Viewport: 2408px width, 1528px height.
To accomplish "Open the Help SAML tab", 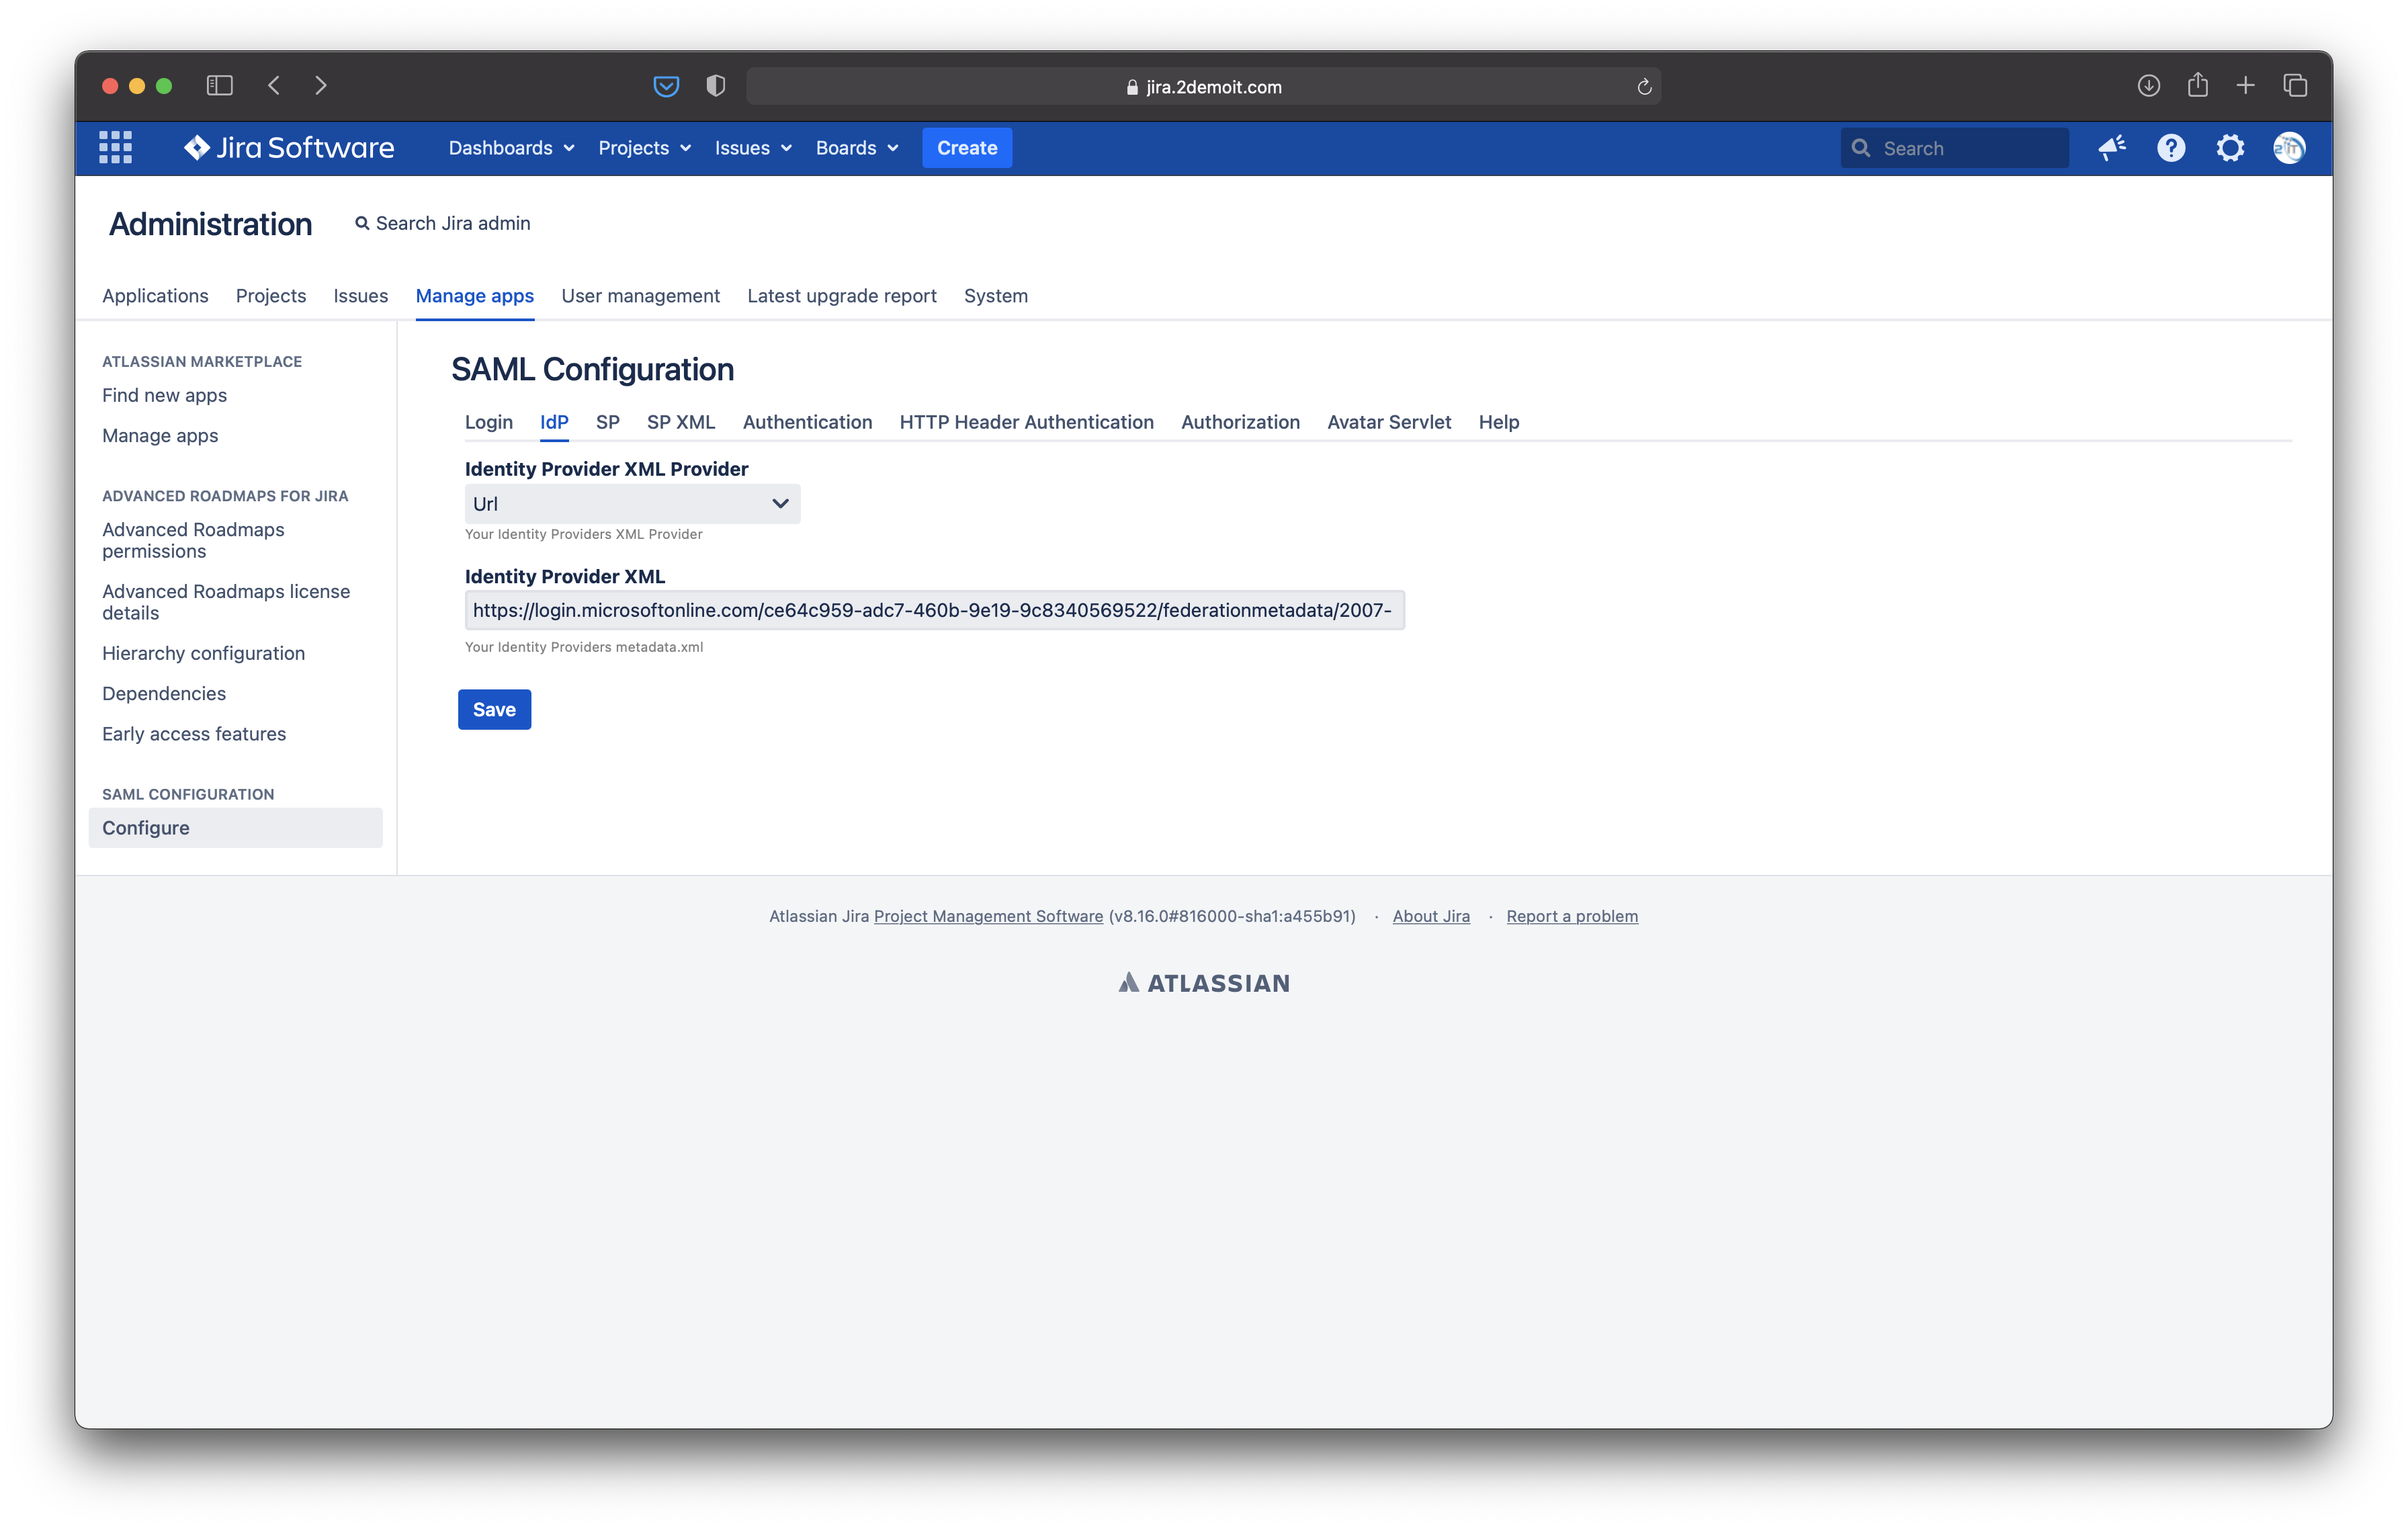I will [x=1499, y=422].
